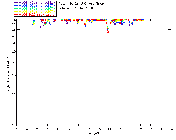Click the y-axis tick label 0.7
Viewport: 176px width, 140px height.
coord(13,36)
